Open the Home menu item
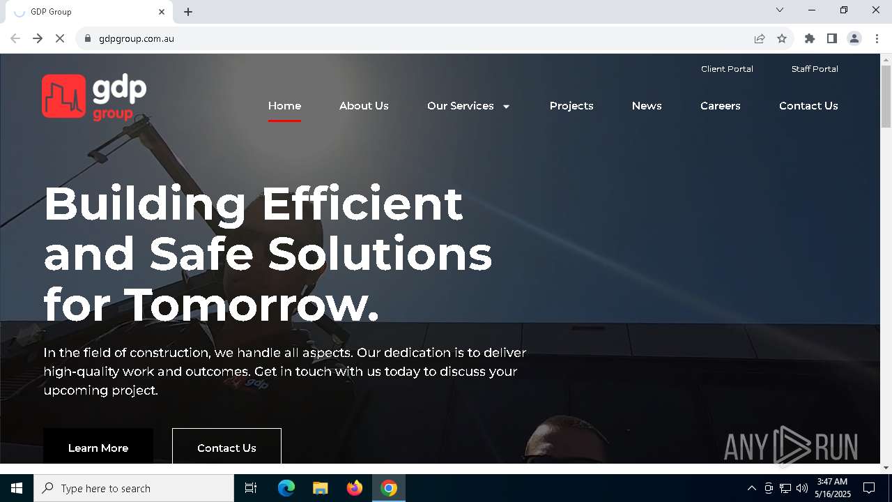Image resolution: width=892 pixels, height=502 pixels. (x=284, y=106)
